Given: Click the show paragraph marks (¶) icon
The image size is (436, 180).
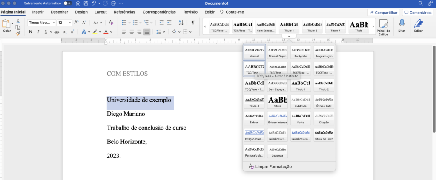Looking at the screenshot, I should pos(193,23).
